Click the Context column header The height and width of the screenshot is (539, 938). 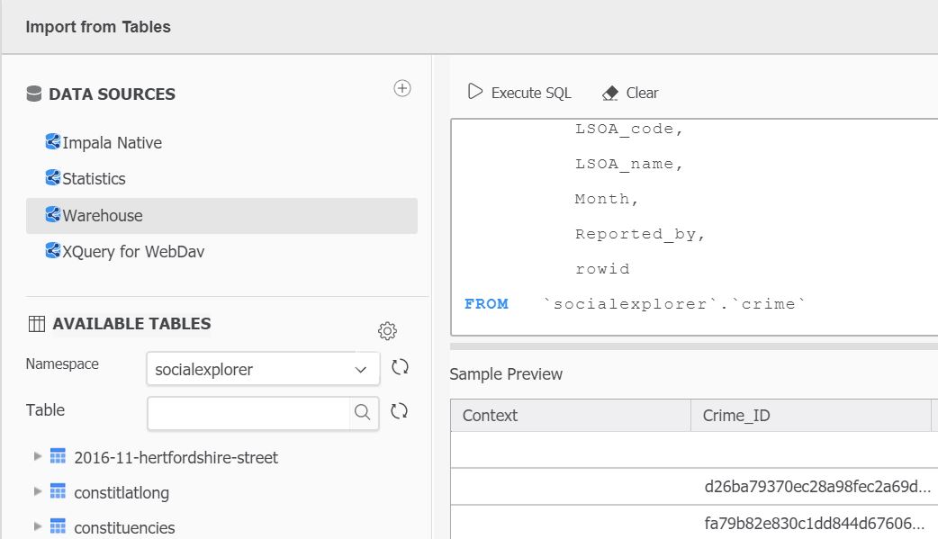[490, 415]
